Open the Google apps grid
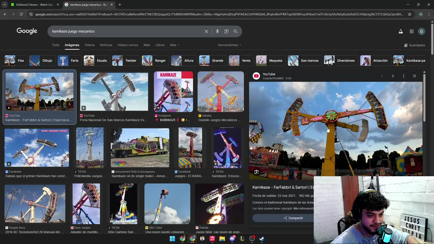 point(411,31)
